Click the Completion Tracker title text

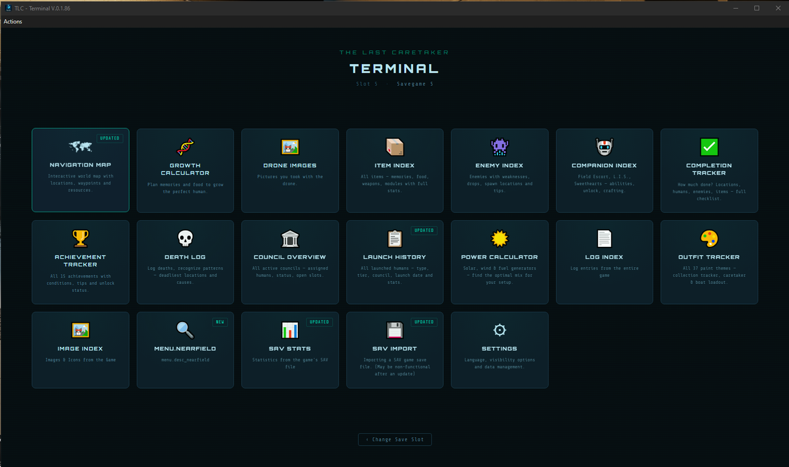[x=709, y=169]
